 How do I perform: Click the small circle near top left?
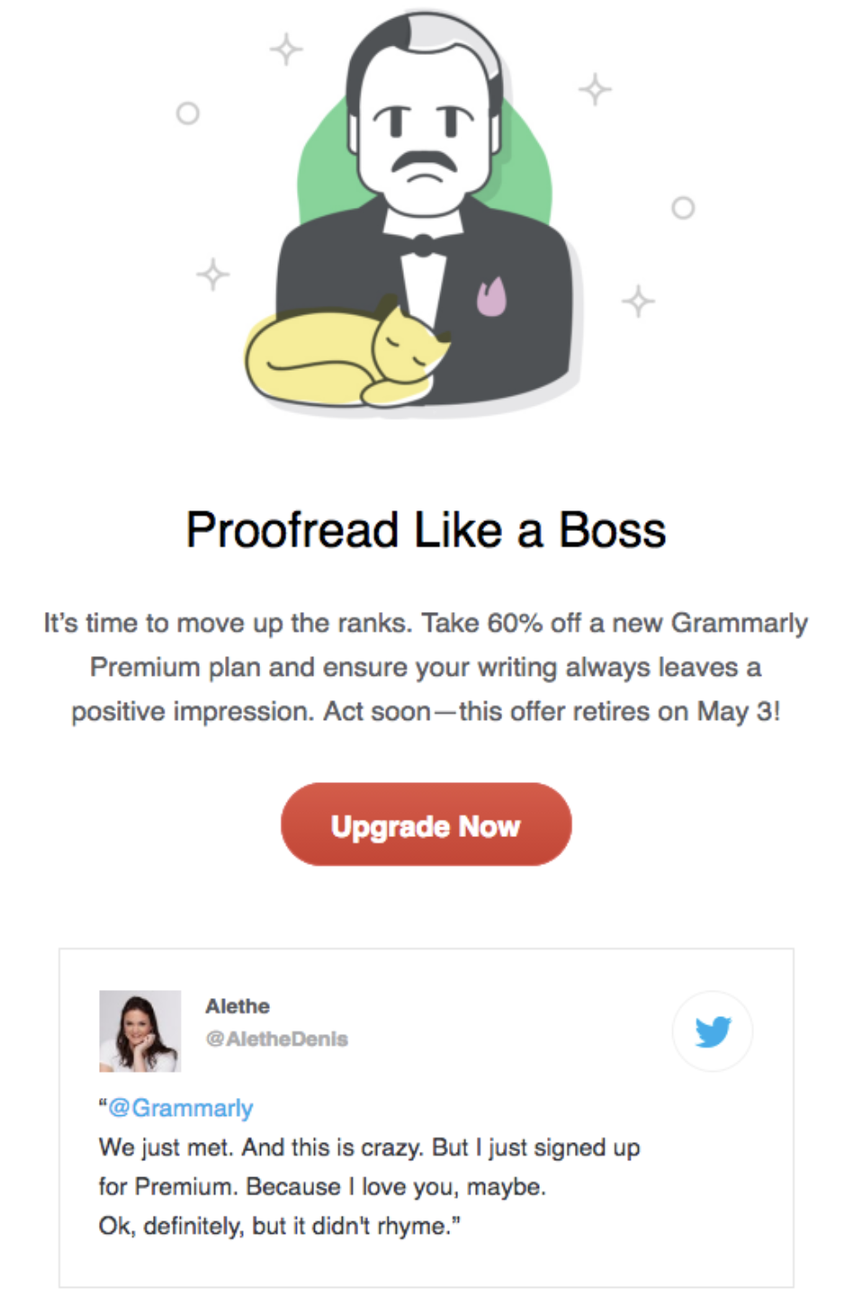(187, 113)
